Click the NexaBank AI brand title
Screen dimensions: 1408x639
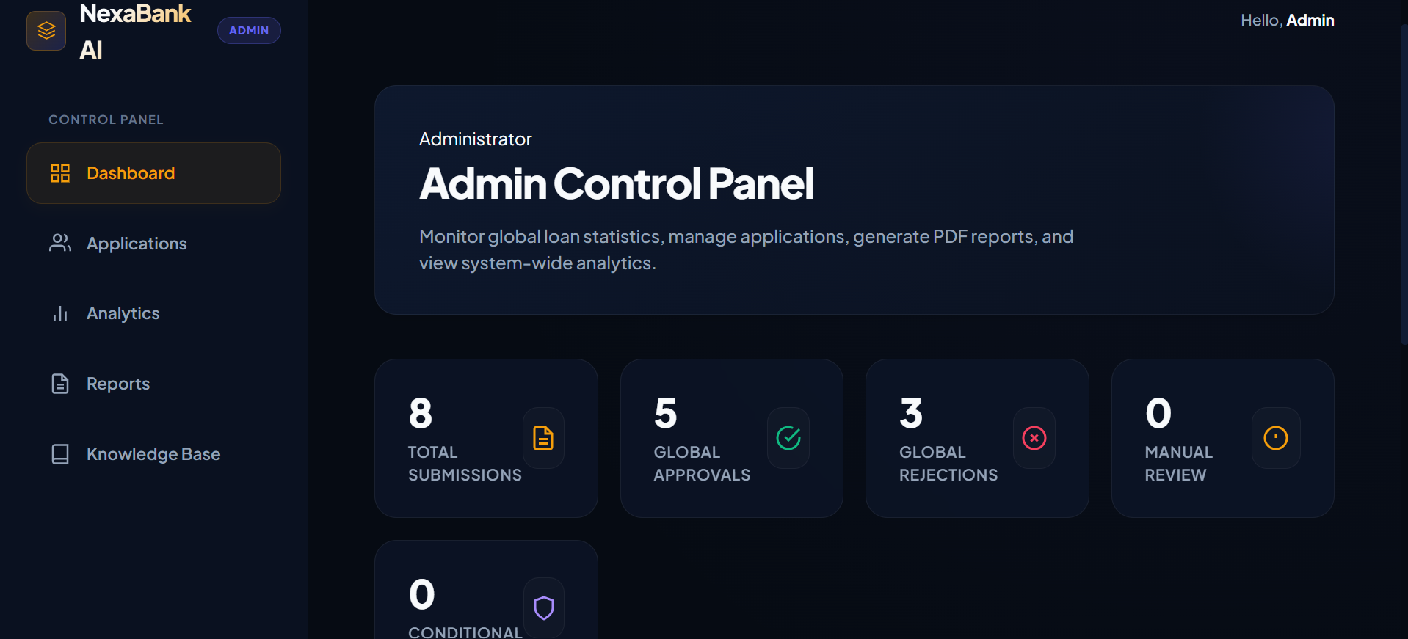[x=135, y=32]
